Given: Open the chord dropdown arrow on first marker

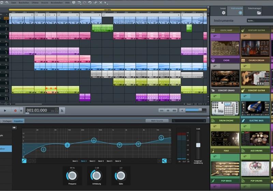Looking at the screenshot, I should point(33,15).
